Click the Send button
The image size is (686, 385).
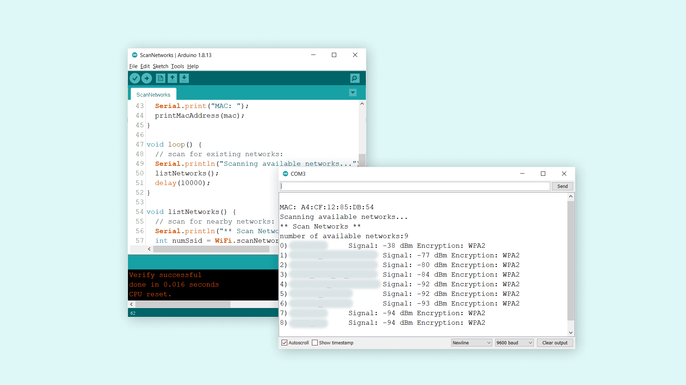pos(562,186)
